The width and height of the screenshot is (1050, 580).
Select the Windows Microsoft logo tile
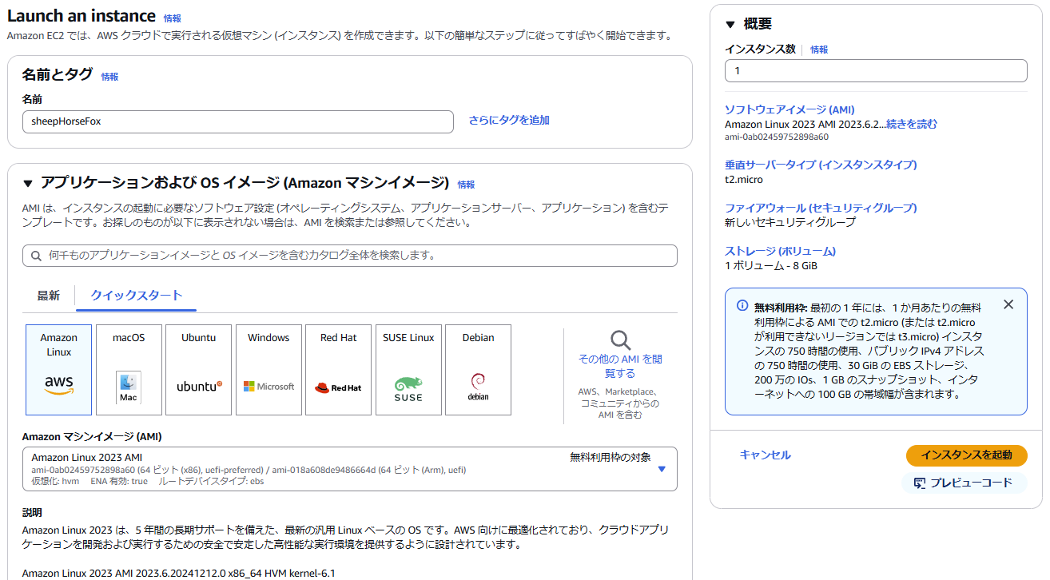click(268, 370)
